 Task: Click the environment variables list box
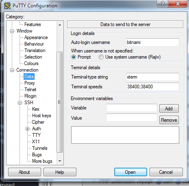pyautogui.click(x=125, y=135)
